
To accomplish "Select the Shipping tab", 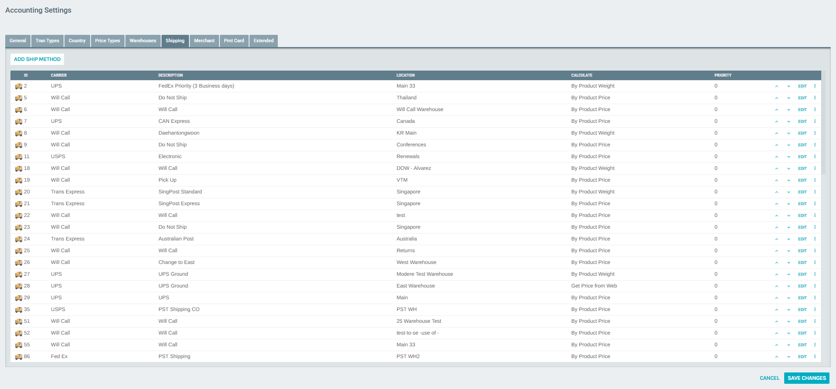I will 175,41.
